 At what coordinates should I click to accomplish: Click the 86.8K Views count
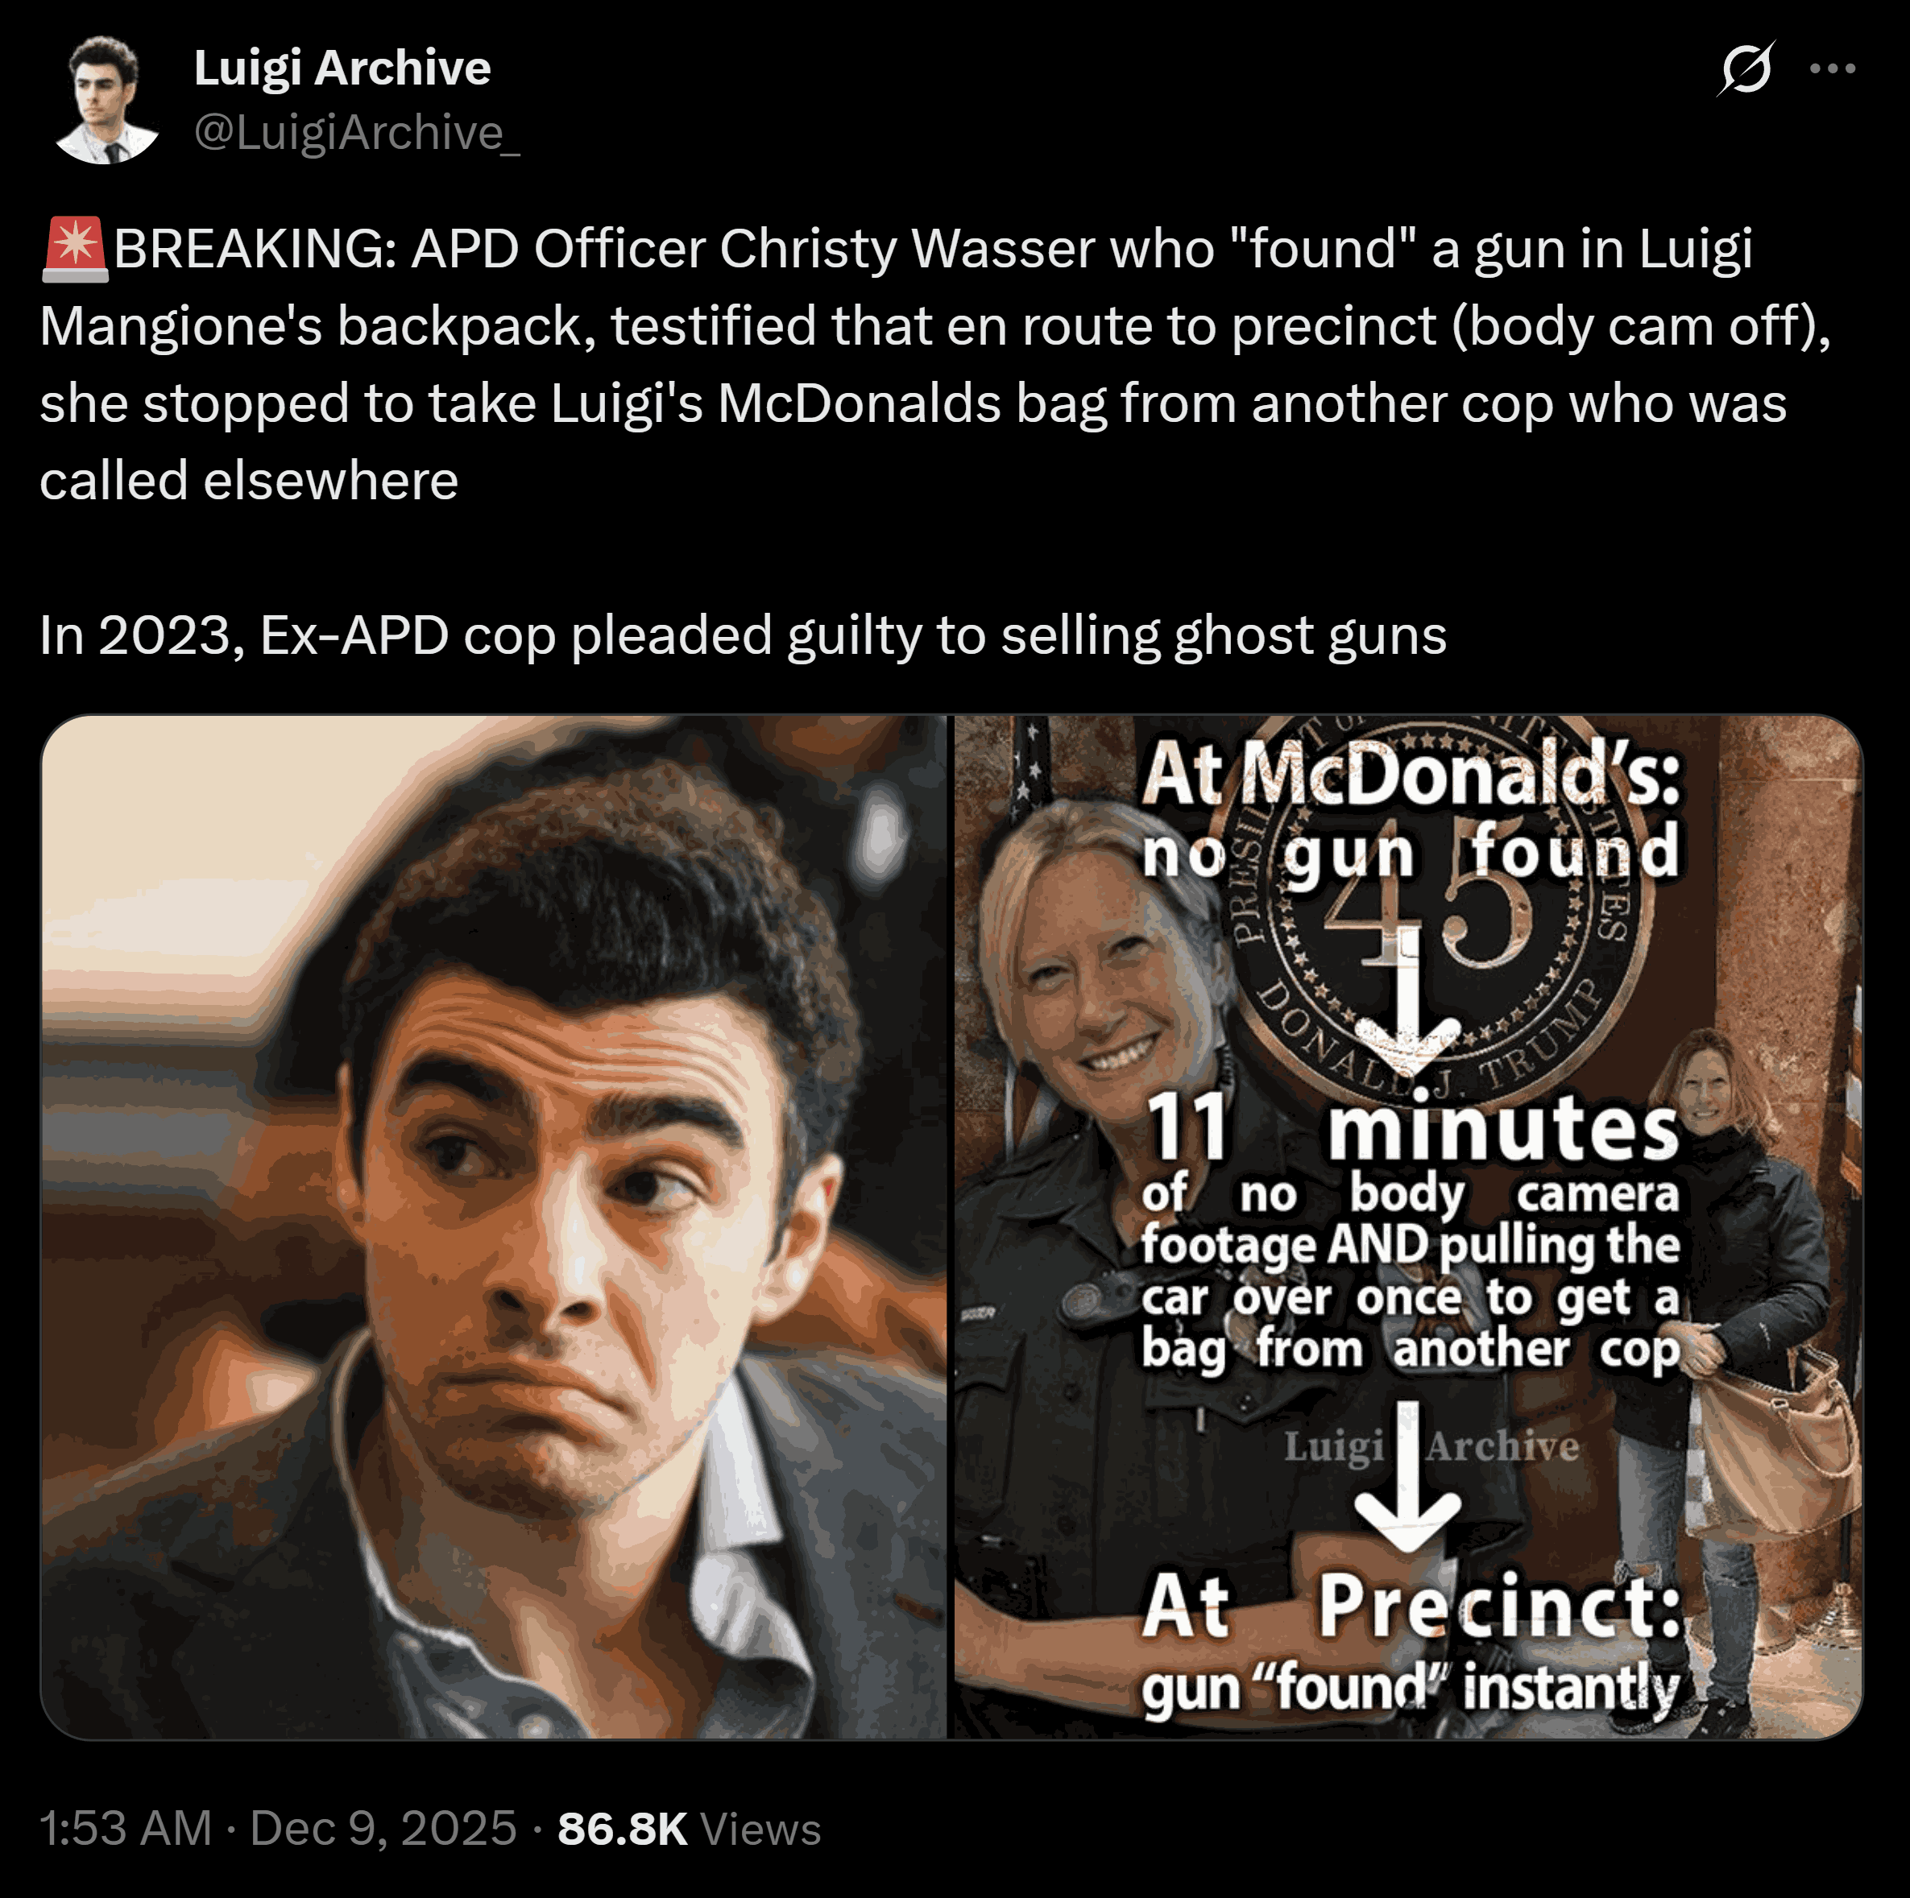click(689, 1828)
